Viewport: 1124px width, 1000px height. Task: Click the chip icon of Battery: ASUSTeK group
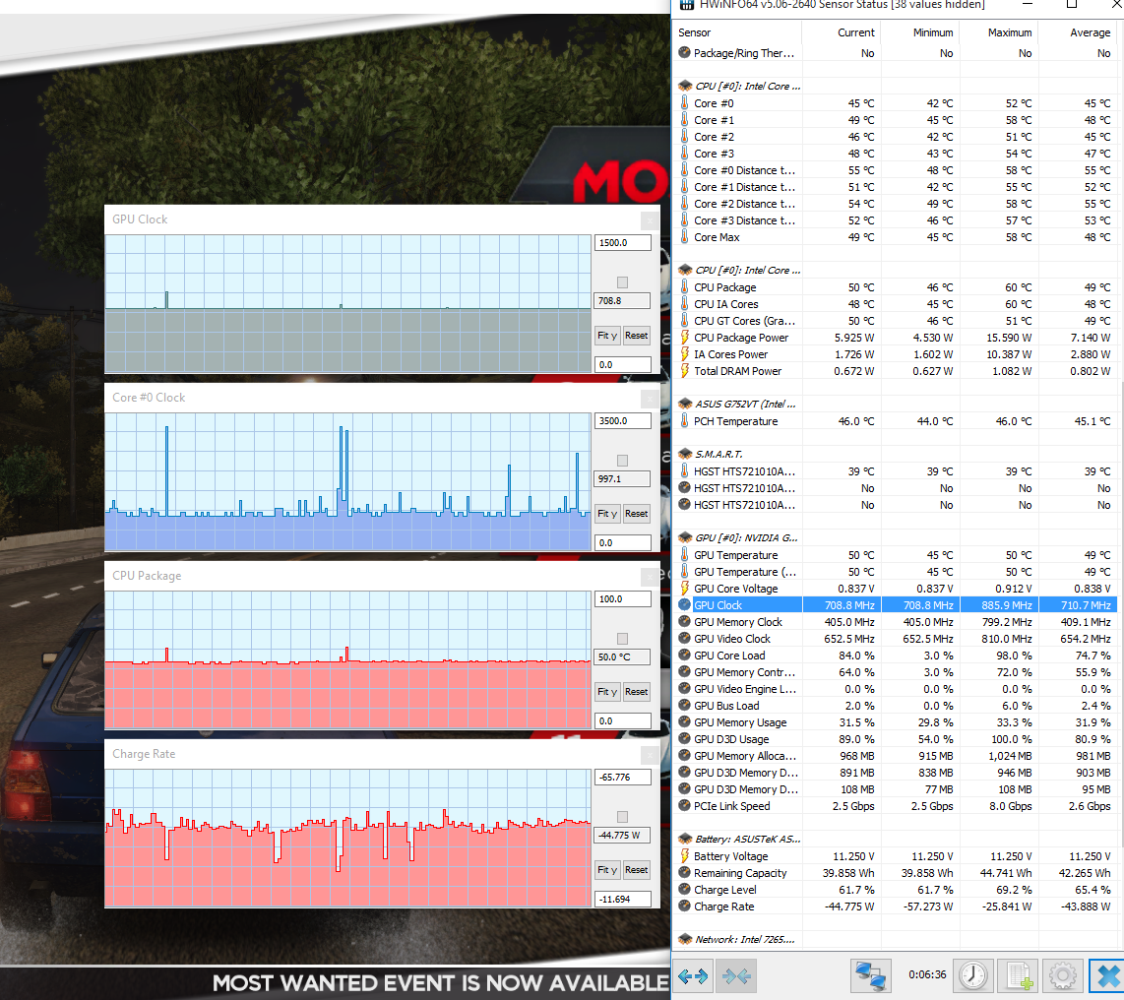click(x=685, y=839)
